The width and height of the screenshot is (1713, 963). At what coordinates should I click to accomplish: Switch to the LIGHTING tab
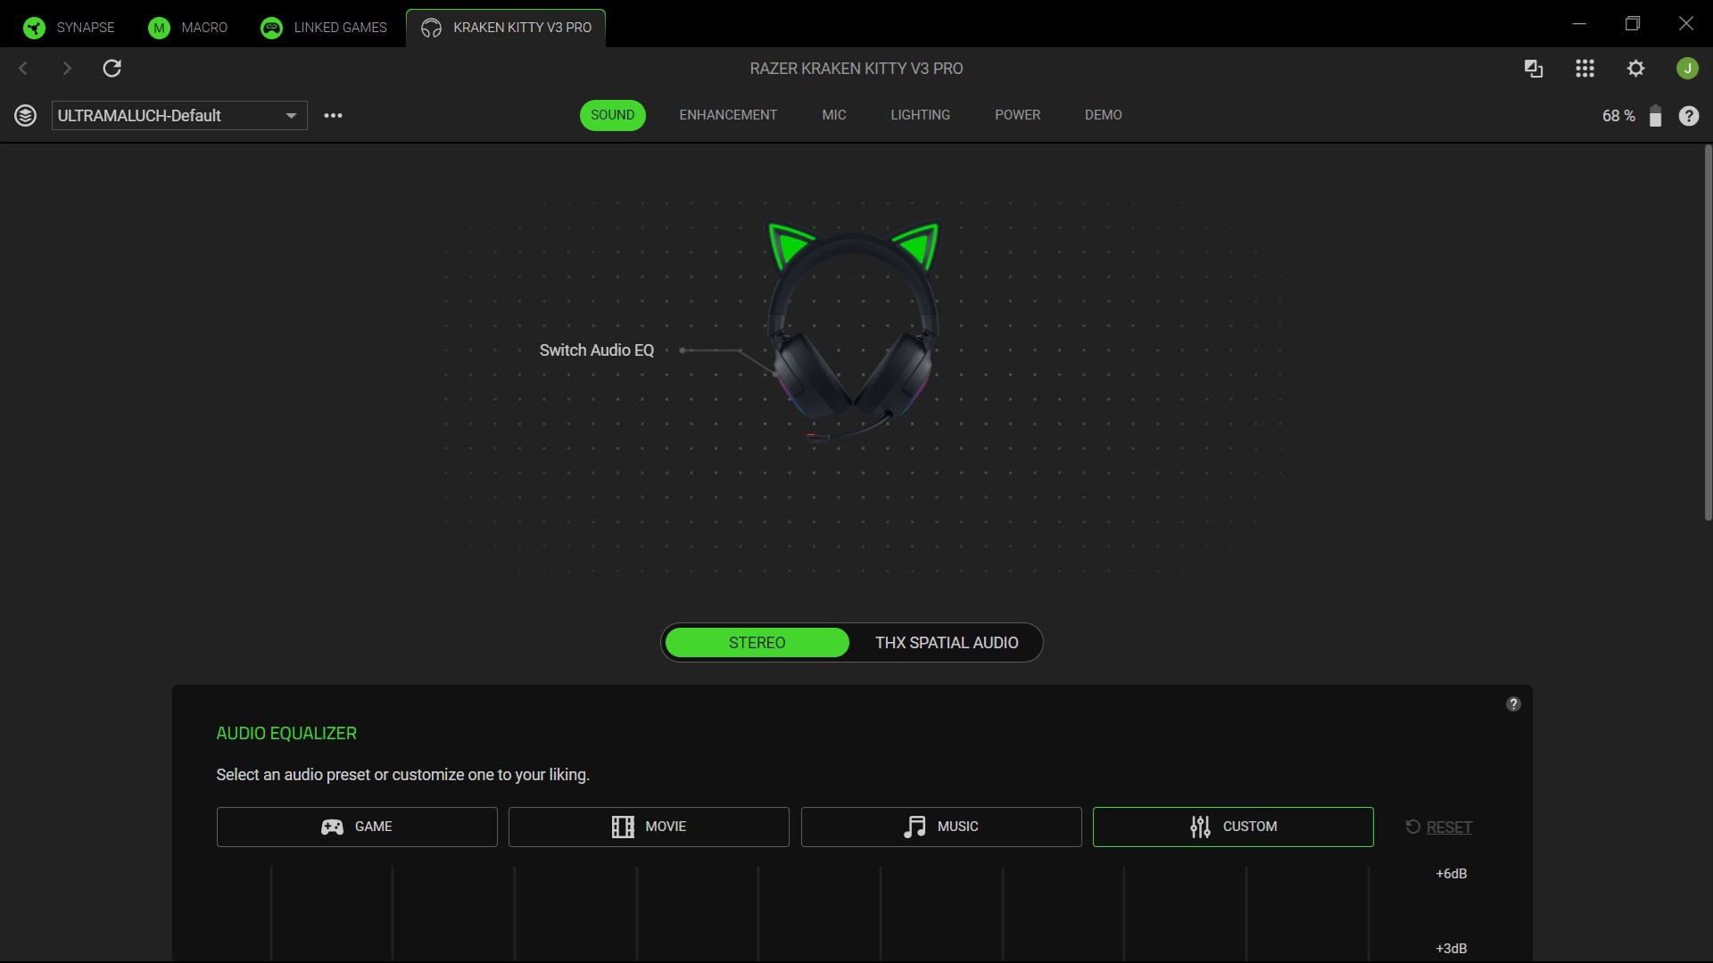point(920,115)
